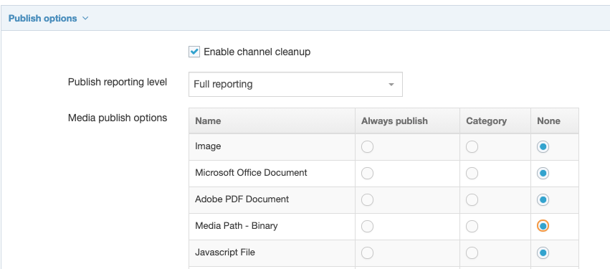
Task: Select Always publish for Media Path - Binary
Action: (367, 226)
